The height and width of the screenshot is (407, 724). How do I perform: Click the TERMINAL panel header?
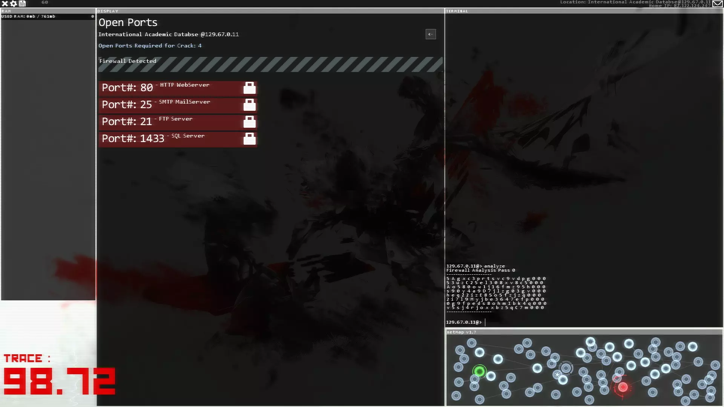(457, 11)
